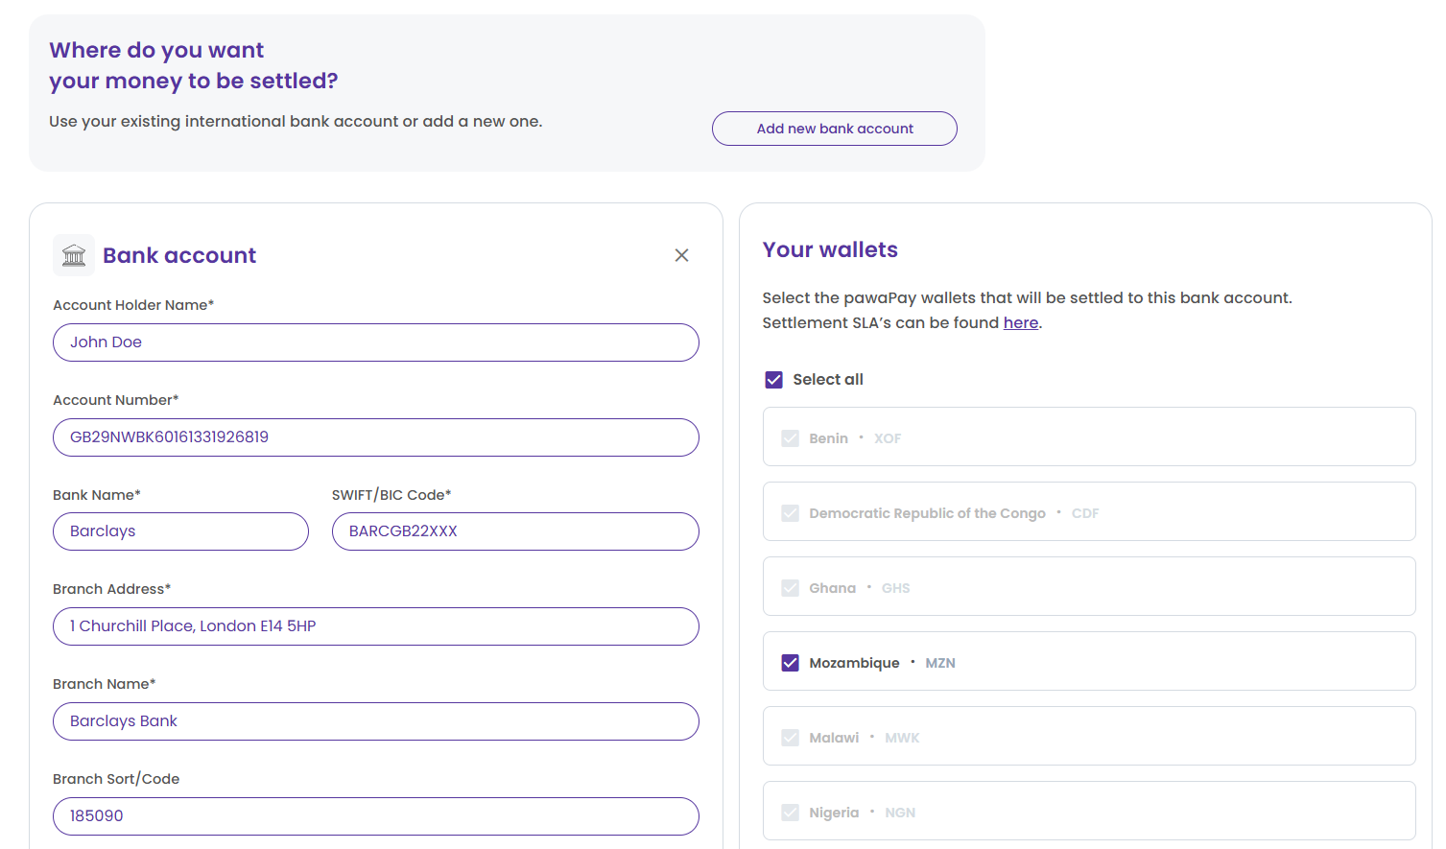The image size is (1446, 849).
Task: Toggle the Select all checkbox
Action: (774, 380)
